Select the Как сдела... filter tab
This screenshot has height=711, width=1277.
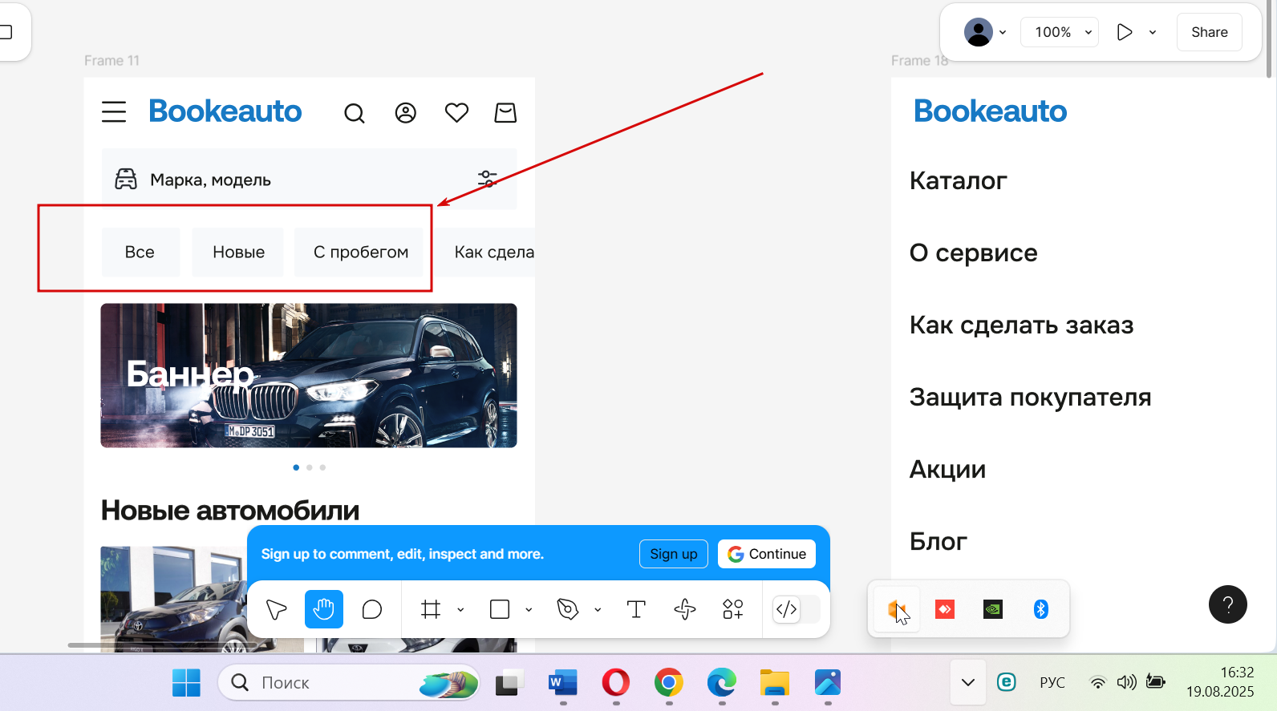(x=485, y=252)
